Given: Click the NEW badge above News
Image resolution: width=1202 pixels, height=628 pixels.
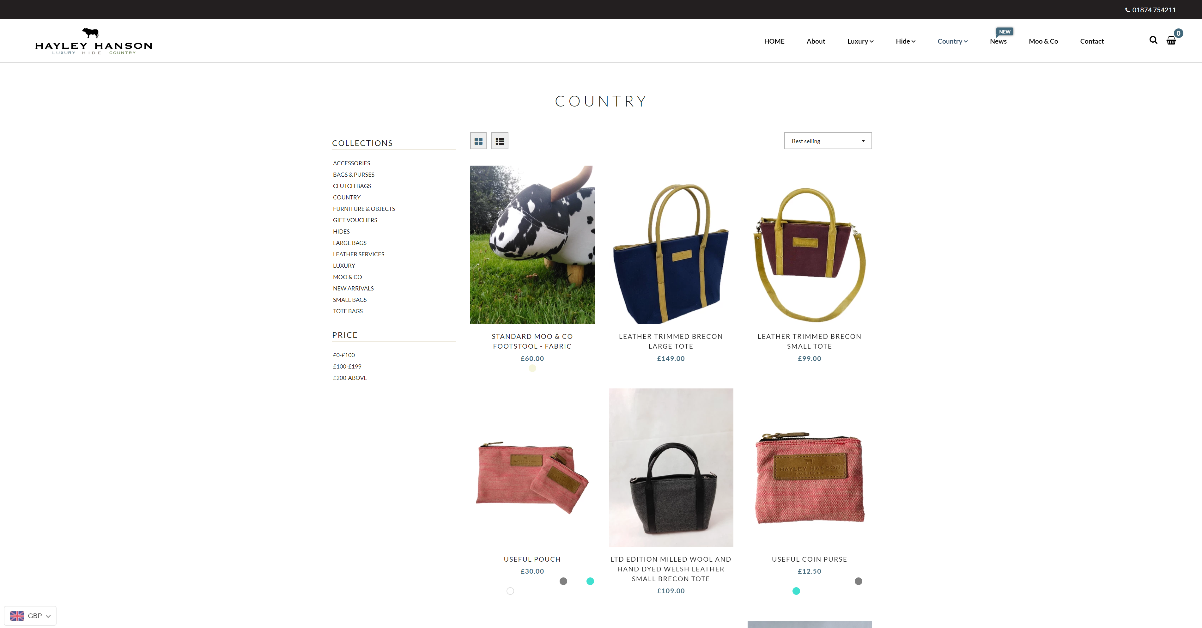Looking at the screenshot, I should pyautogui.click(x=1005, y=32).
